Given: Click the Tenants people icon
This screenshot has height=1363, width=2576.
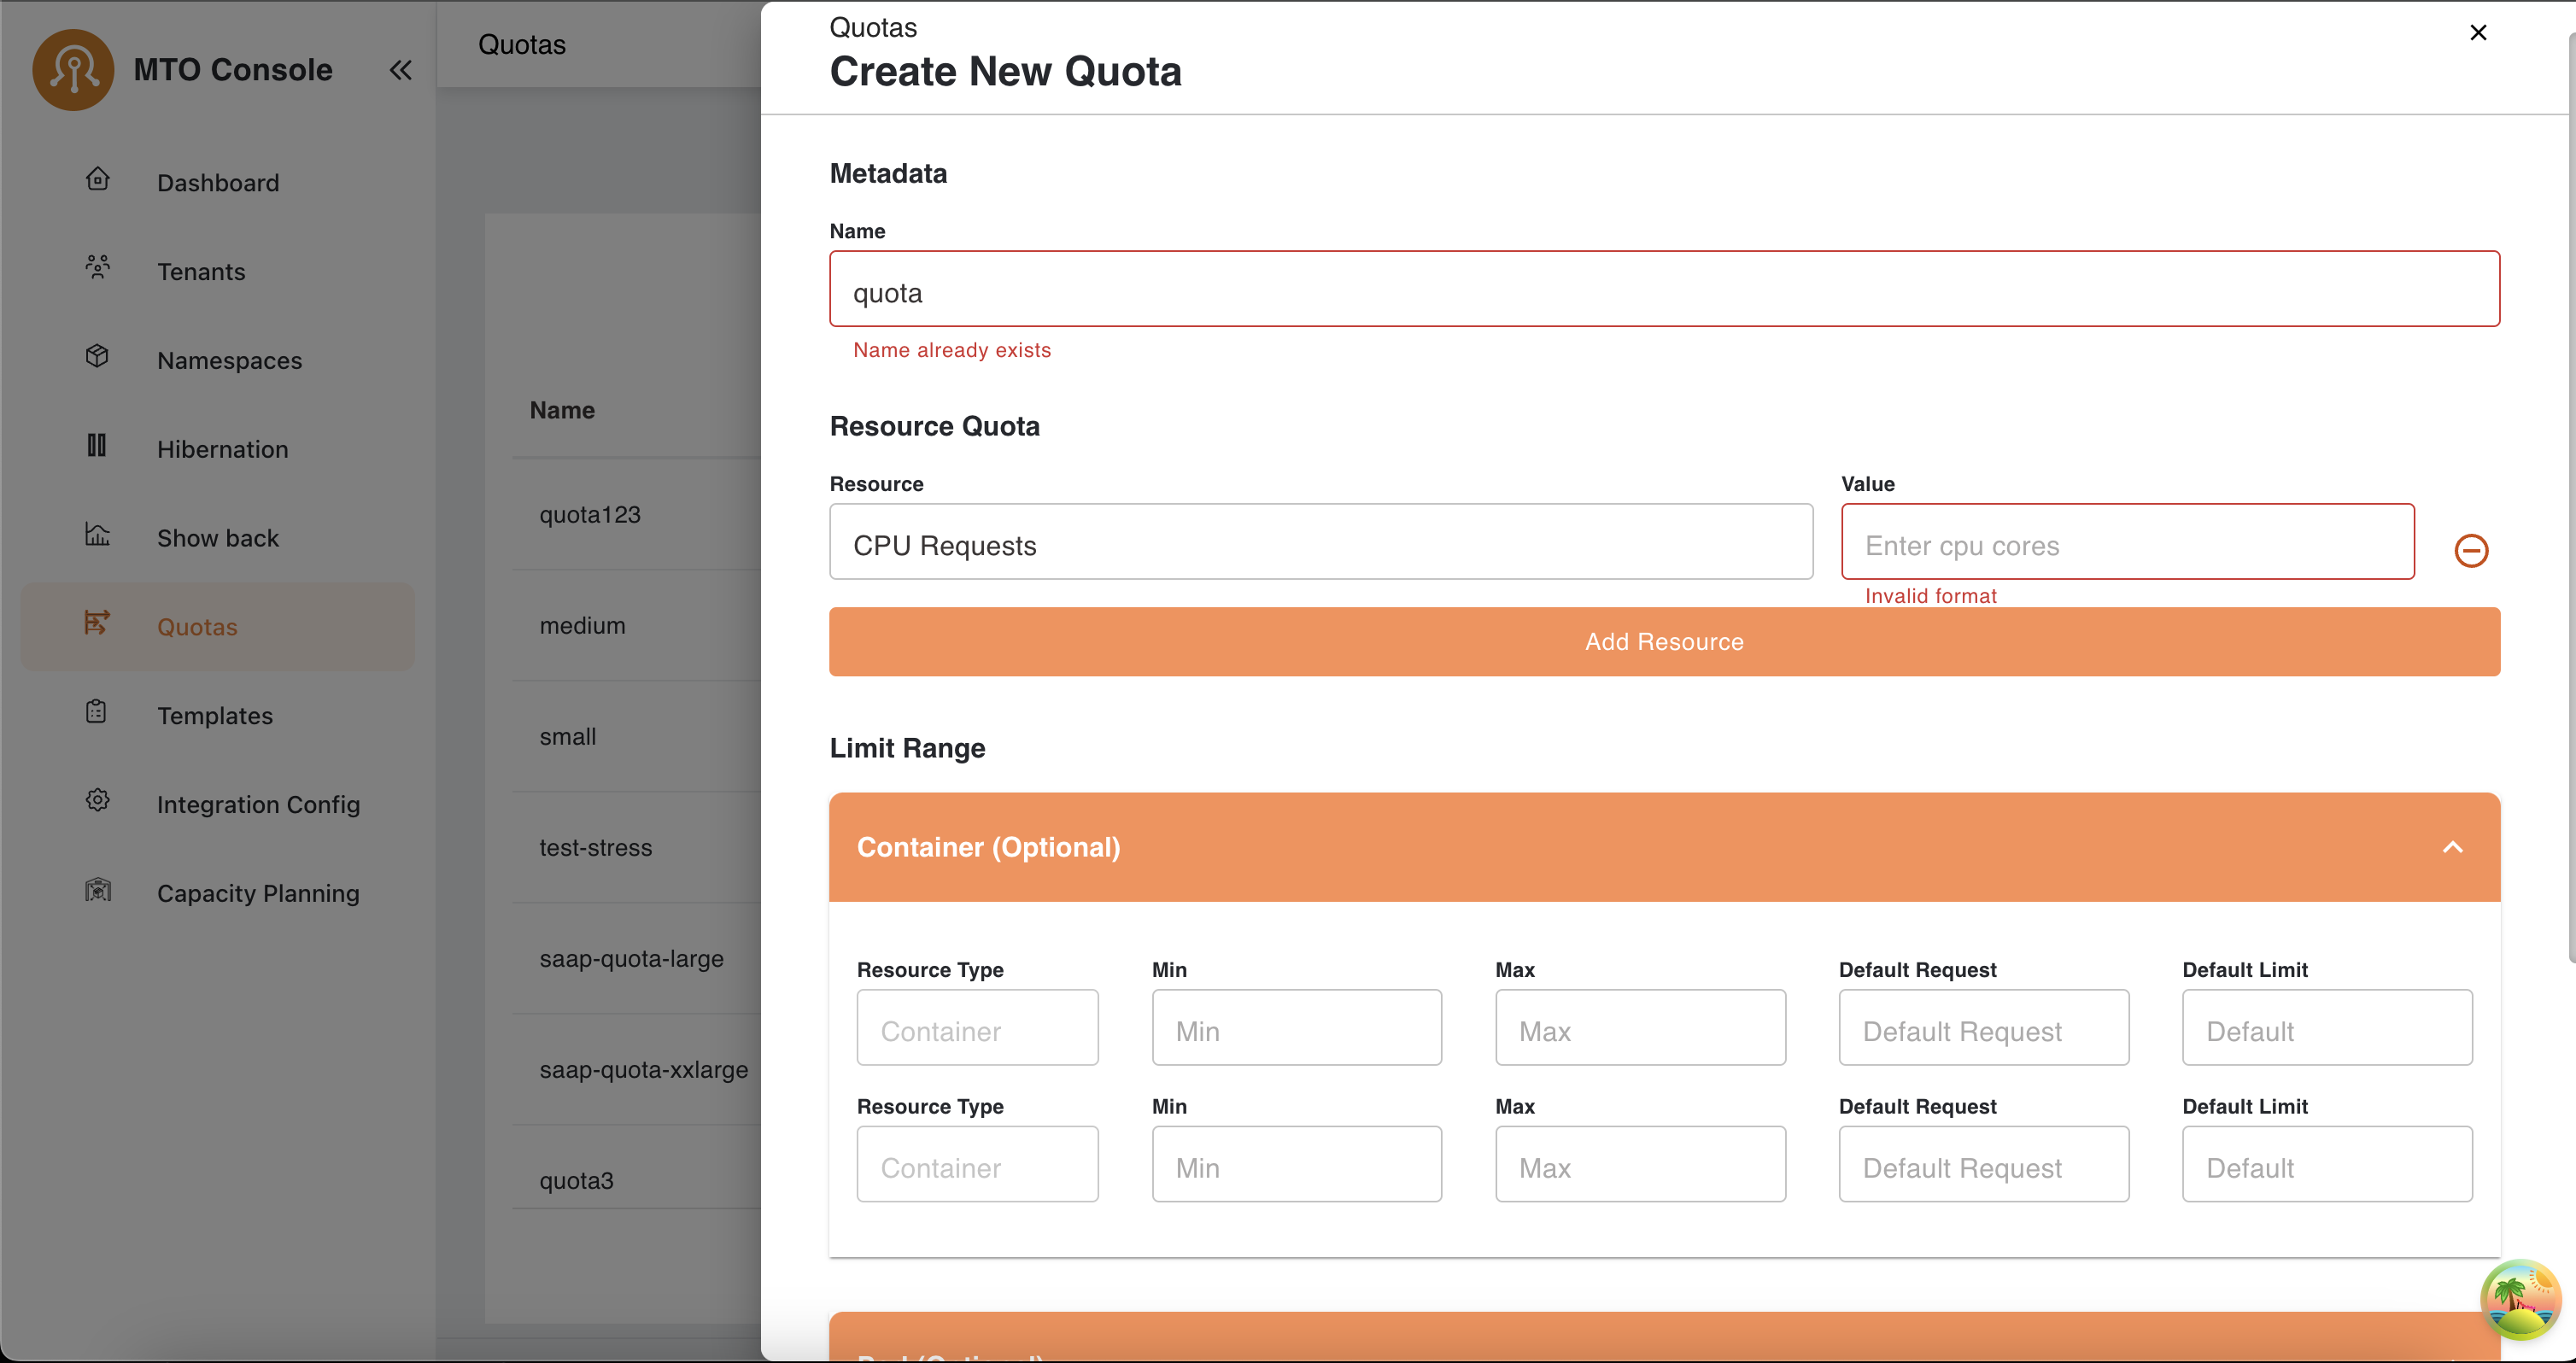Looking at the screenshot, I should (97, 267).
